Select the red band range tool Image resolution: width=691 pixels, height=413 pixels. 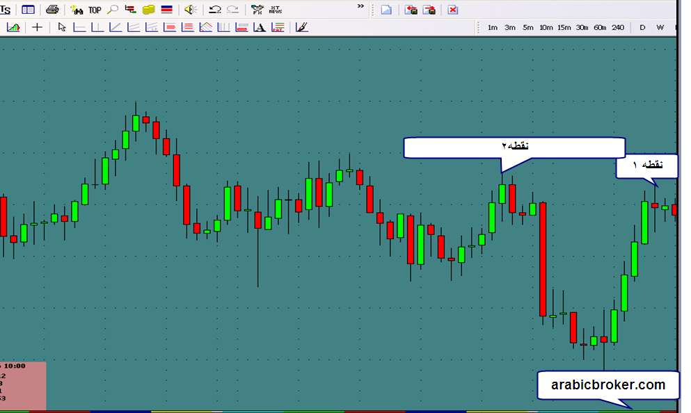pos(241,27)
